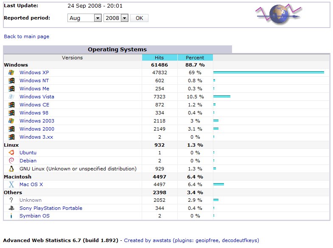Screen dimensions: 333x248
Task: Open the Windows Me link
Action: coord(34,89)
